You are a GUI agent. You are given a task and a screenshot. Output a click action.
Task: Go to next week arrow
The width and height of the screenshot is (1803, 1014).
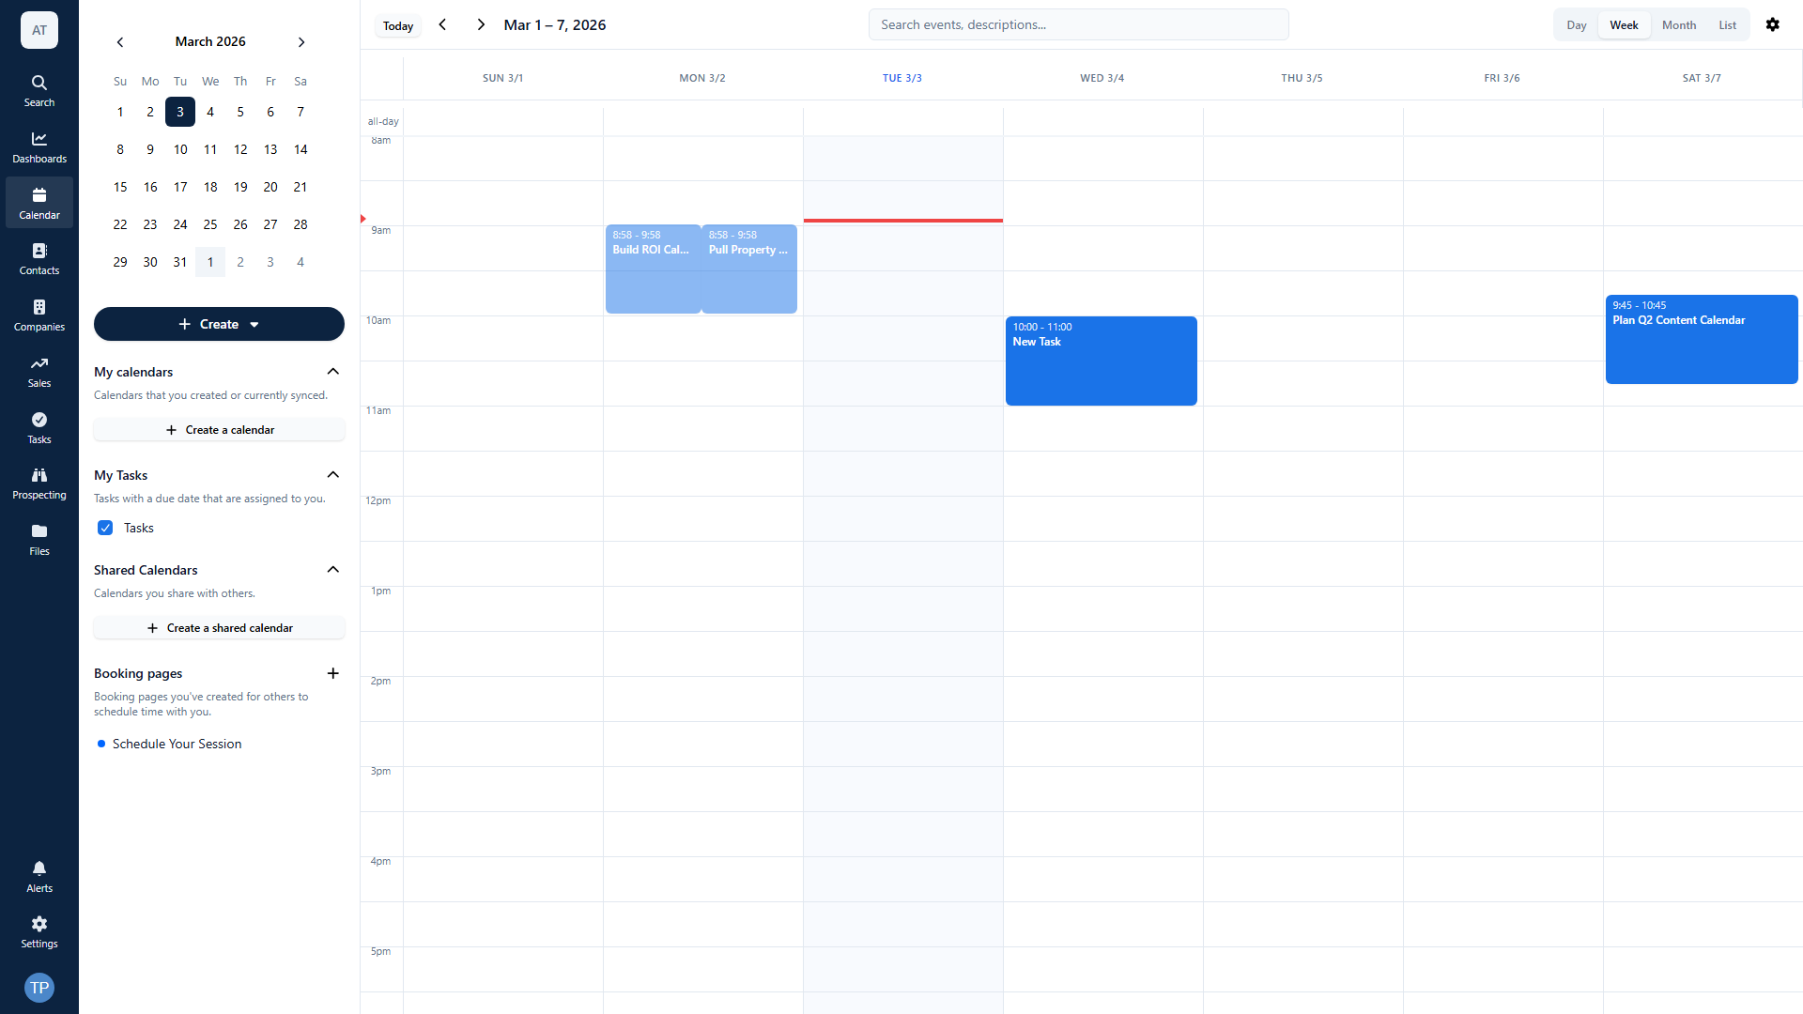(x=481, y=24)
